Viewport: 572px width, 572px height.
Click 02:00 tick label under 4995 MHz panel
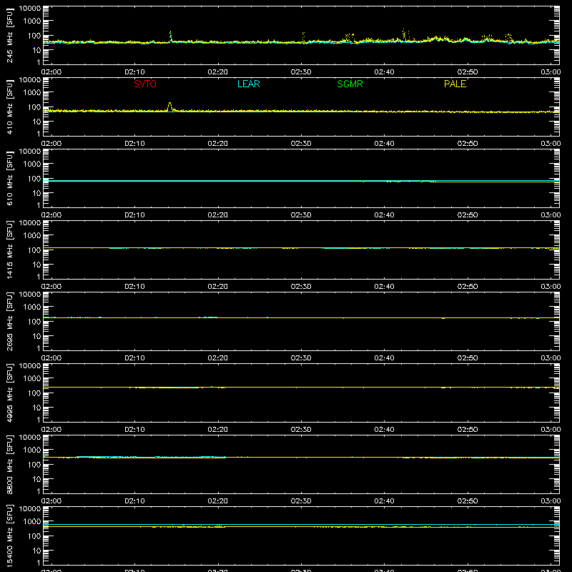[51, 430]
